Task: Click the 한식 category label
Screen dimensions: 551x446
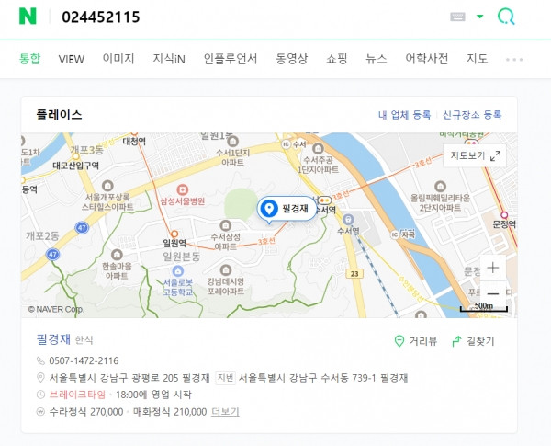Action: [84, 340]
